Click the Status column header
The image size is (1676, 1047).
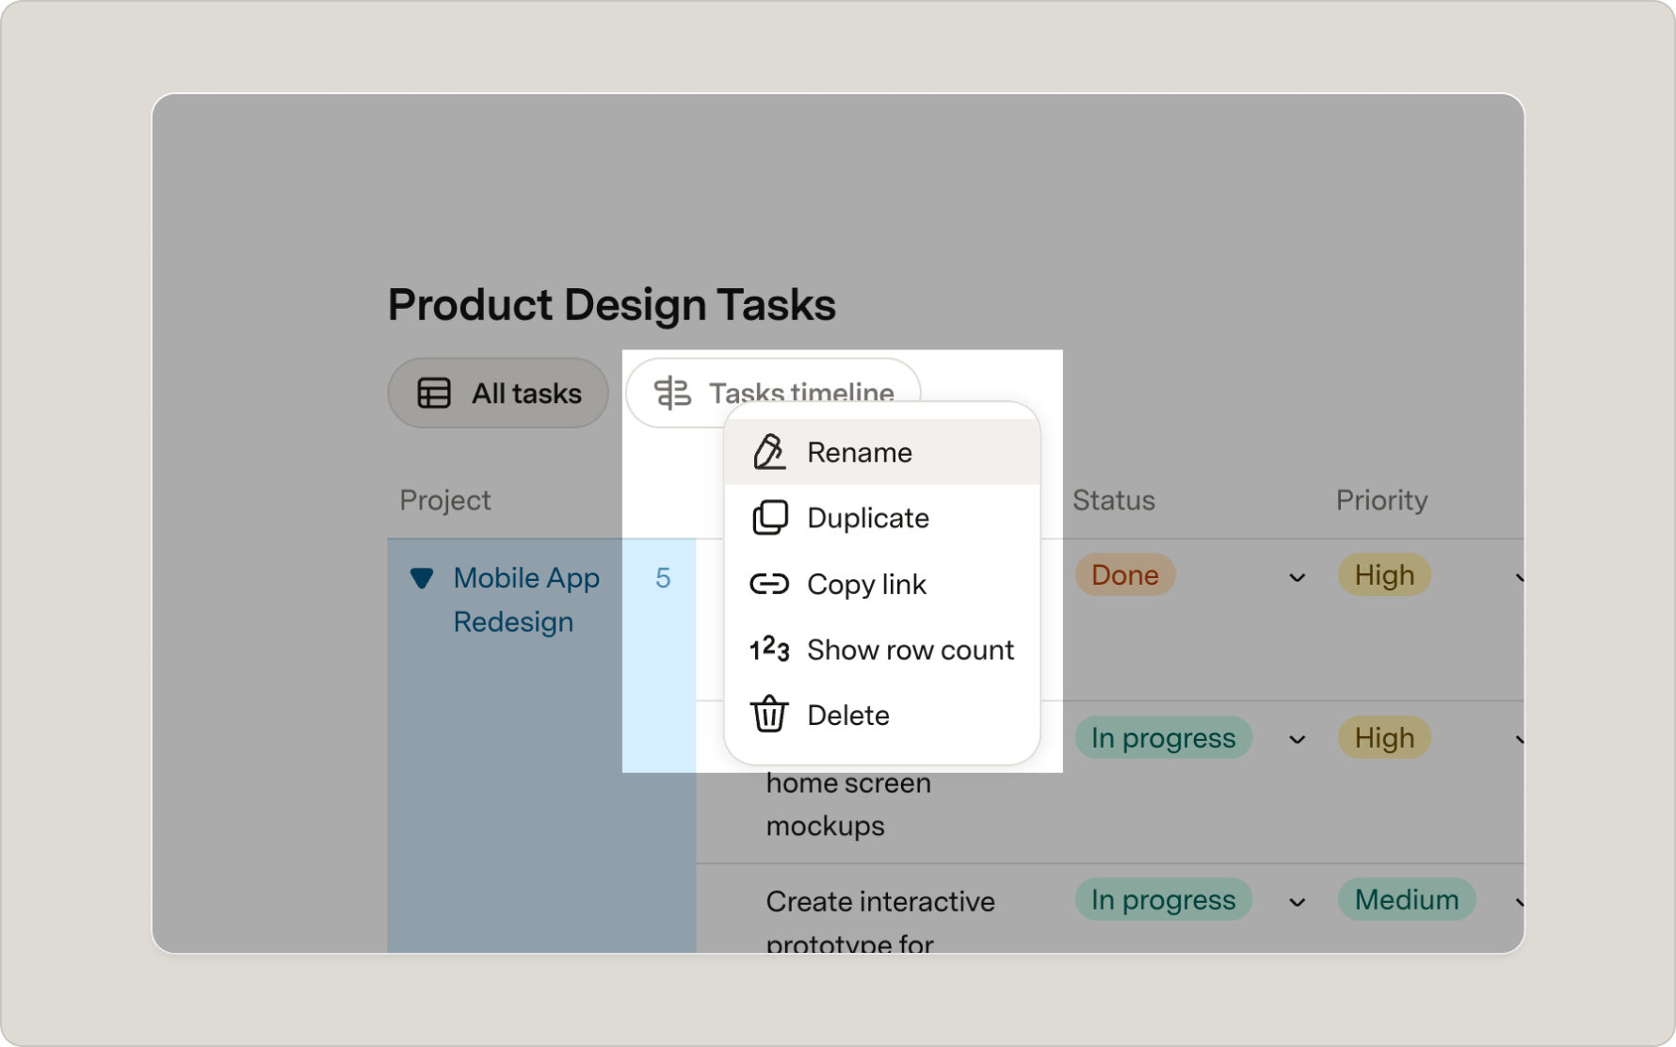[1114, 500]
